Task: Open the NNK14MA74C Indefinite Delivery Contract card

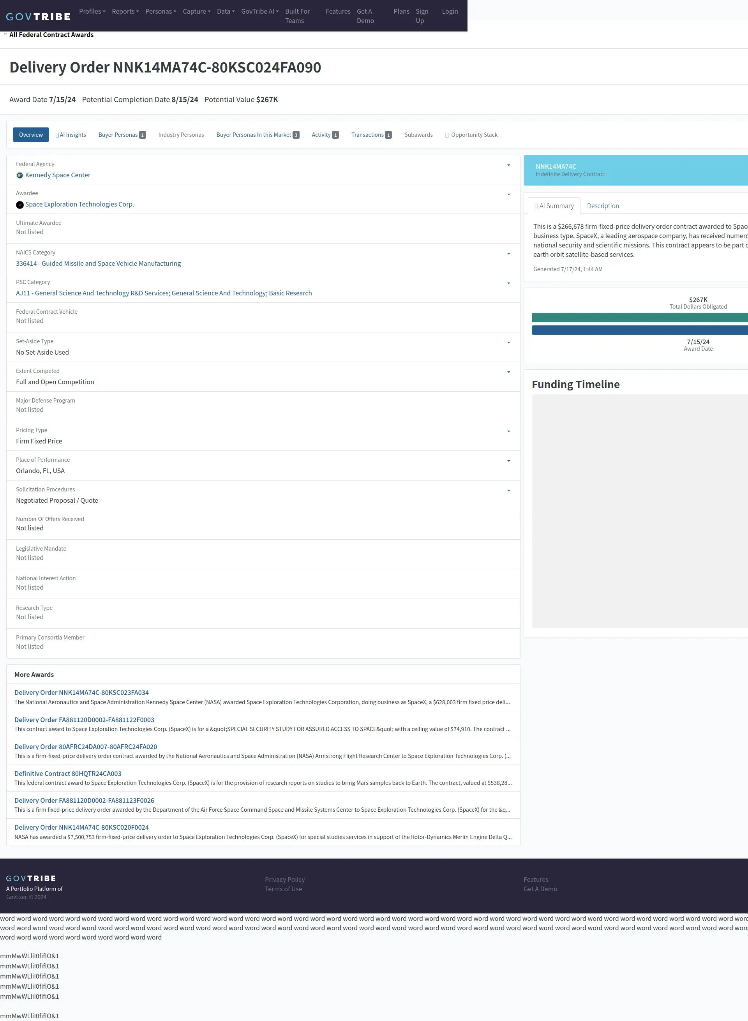Action: 636,171
